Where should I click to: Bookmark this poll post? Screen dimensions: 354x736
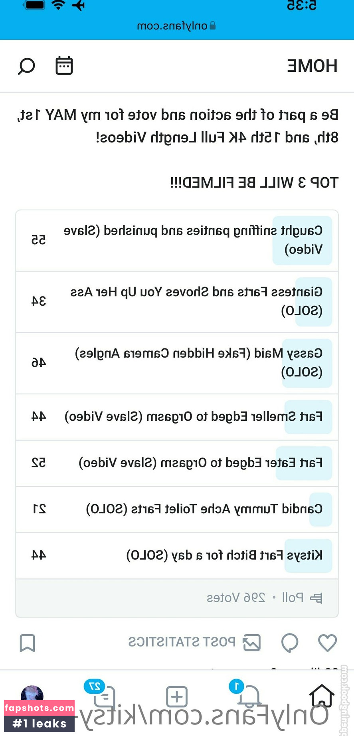tap(28, 643)
